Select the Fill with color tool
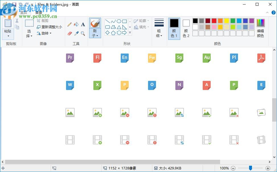Image resolution: width=277 pixels, height=172 pixels. coord(76,24)
